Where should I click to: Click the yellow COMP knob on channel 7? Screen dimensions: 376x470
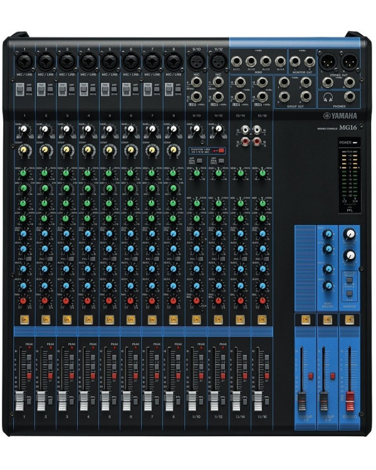point(152,150)
